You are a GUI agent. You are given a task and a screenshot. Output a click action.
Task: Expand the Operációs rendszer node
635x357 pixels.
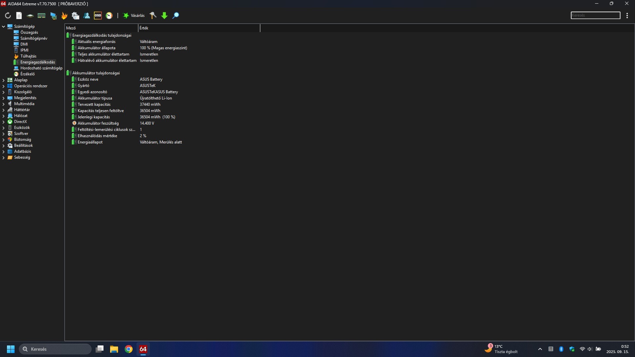[x=3, y=86]
